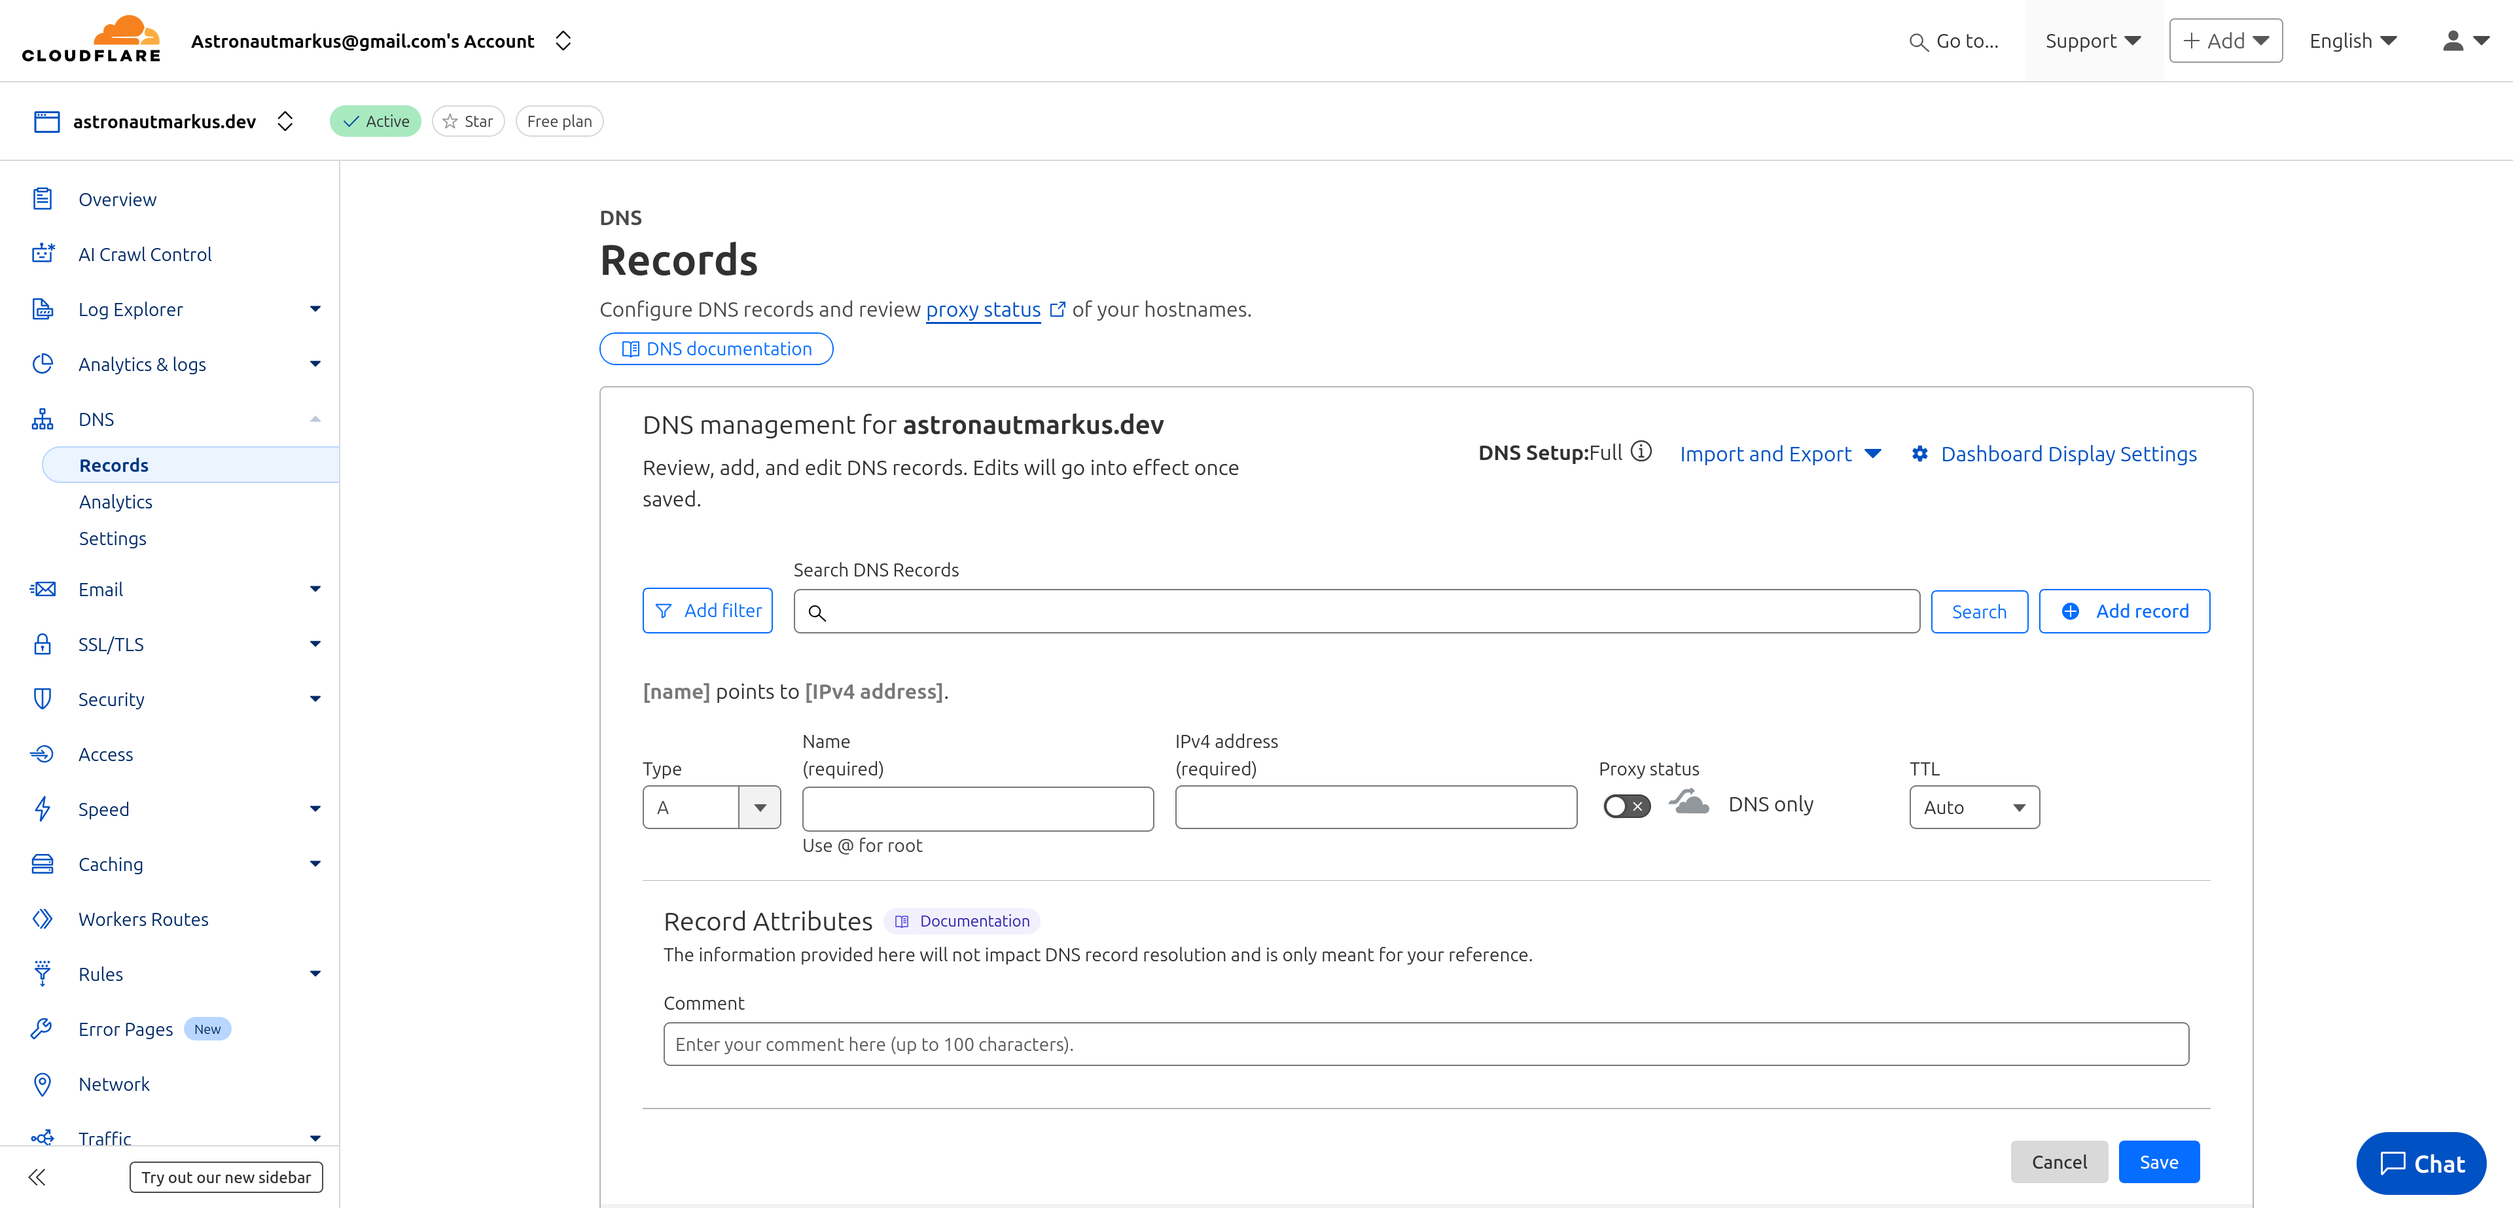
Task: Select the Workers Routes icon
Action: (x=43, y=918)
